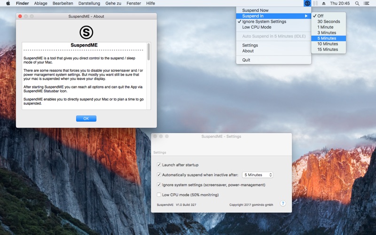Open the 5 Minutes inactivity dropdown
This screenshot has width=376, height=235.
tap(258, 175)
